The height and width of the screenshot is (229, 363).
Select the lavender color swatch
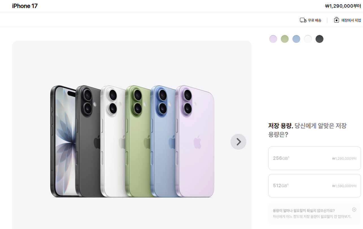[x=273, y=39]
